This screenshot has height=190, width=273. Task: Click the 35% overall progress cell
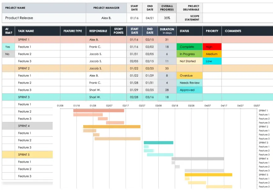[x=167, y=18]
